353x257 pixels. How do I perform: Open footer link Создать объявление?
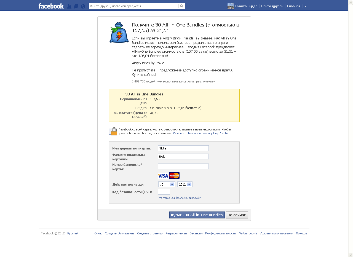pos(120,233)
